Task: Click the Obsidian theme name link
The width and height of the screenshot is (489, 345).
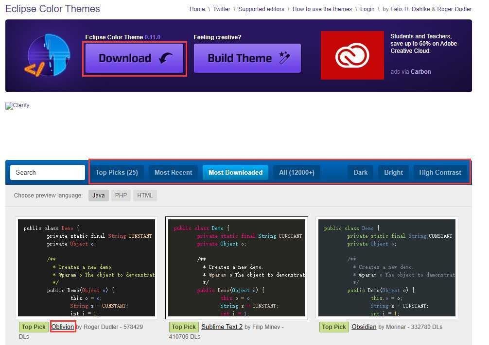Action: (x=364, y=327)
